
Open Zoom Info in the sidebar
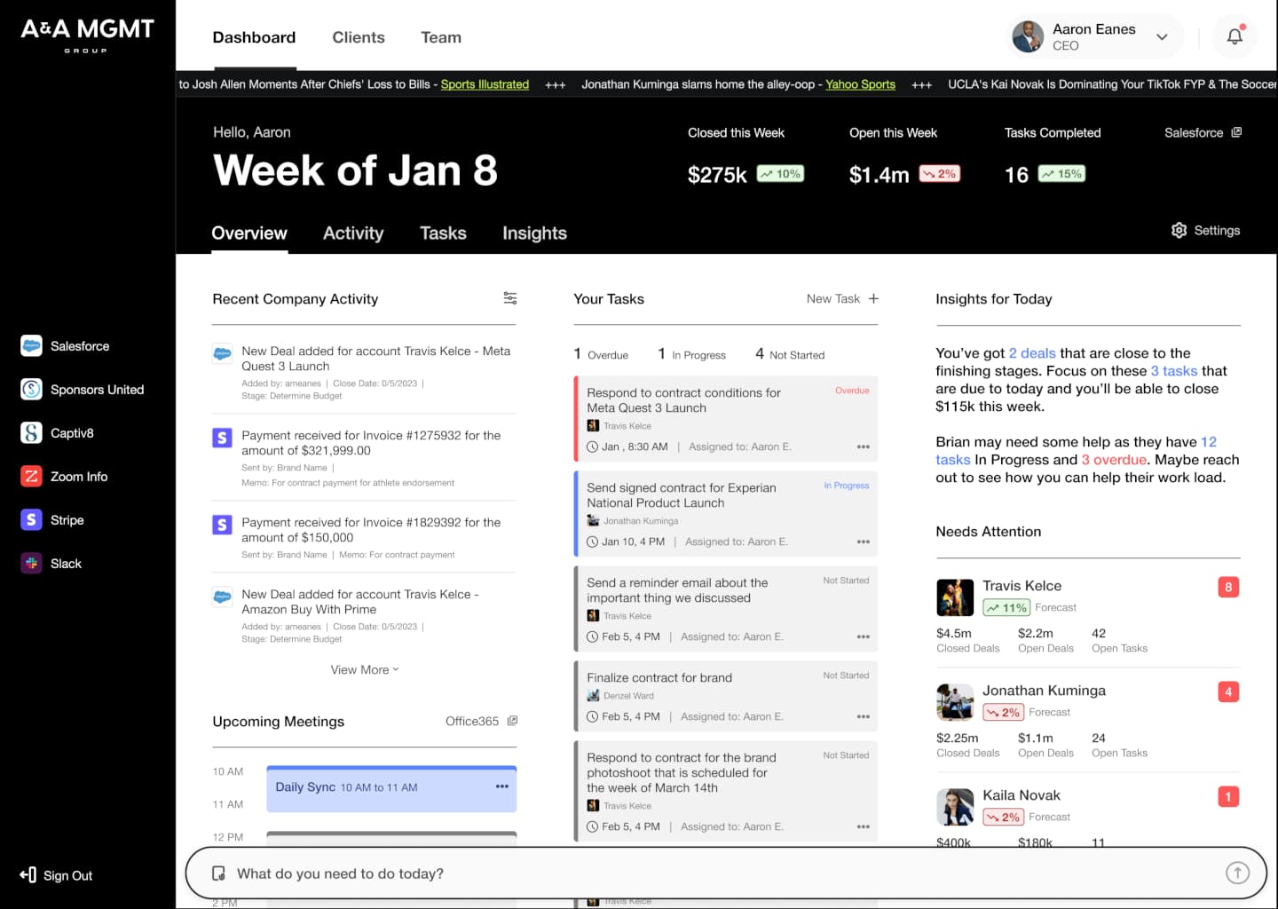(x=64, y=477)
